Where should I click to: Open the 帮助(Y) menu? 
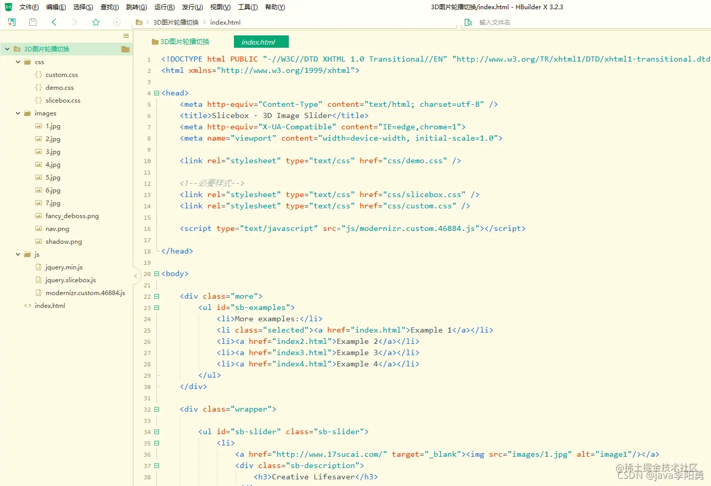click(x=275, y=7)
